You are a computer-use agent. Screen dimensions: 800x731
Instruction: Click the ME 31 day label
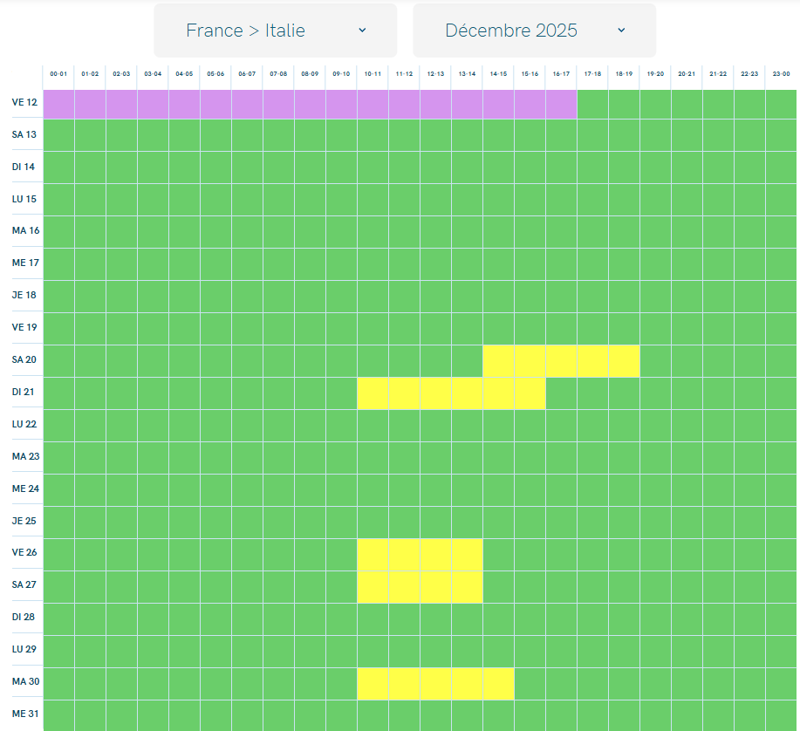24,714
